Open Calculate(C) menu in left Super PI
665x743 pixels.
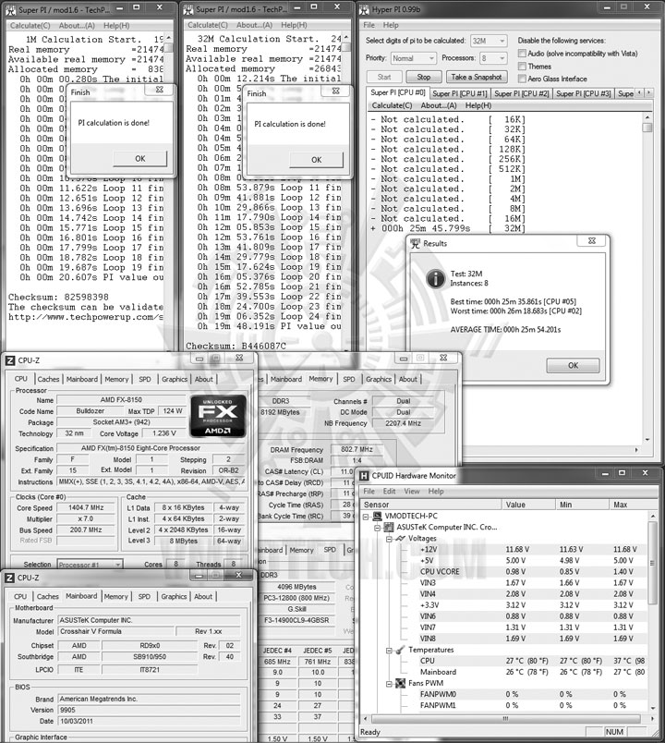(30, 26)
